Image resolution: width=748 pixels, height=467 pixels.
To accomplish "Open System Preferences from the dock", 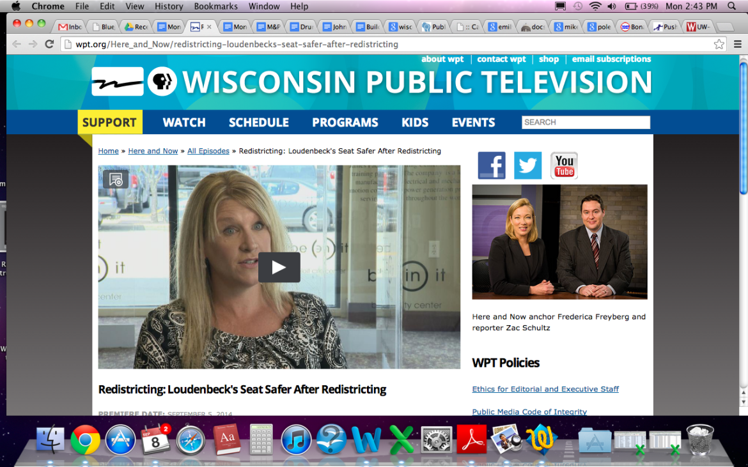I will (x=437, y=440).
